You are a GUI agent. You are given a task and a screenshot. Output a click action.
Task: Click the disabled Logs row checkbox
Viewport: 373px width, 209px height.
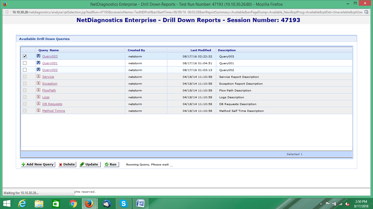click(x=25, y=97)
